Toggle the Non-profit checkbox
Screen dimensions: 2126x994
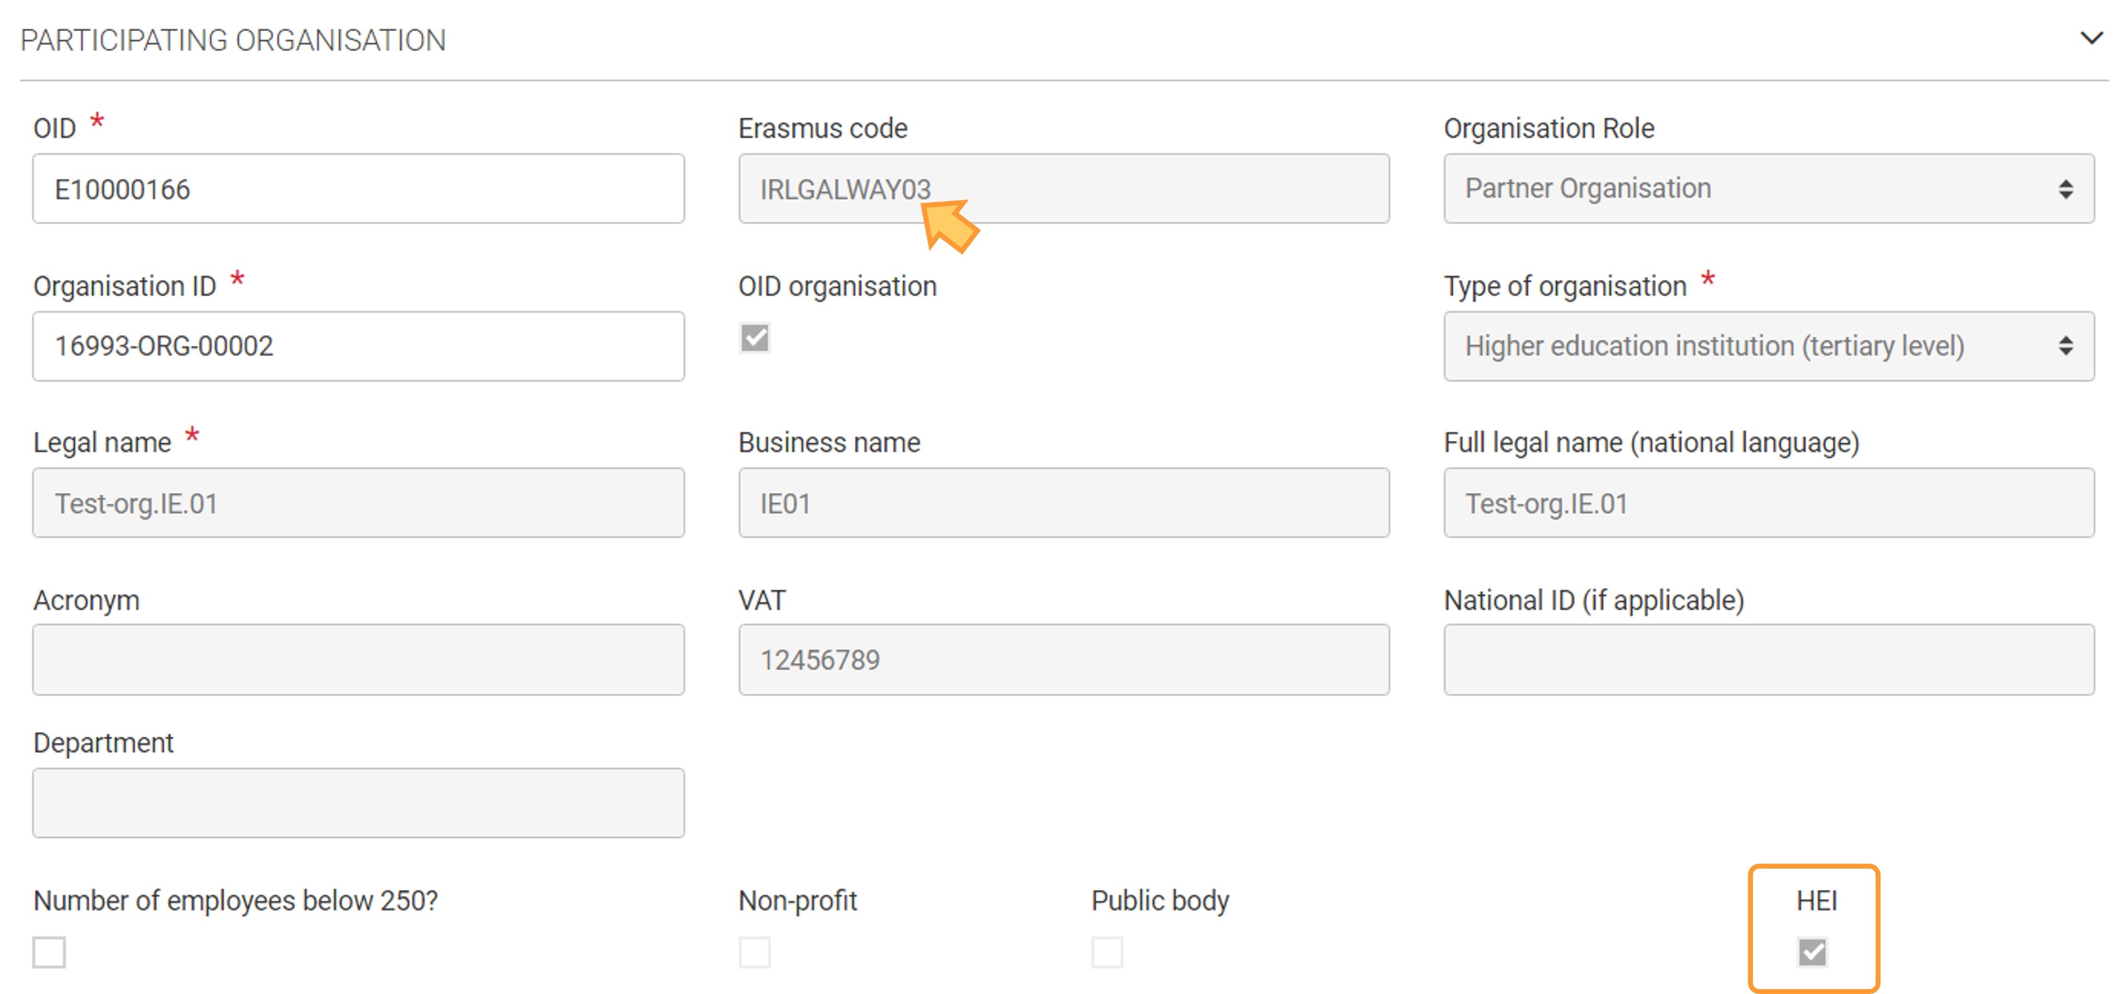[x=754, y=952]
